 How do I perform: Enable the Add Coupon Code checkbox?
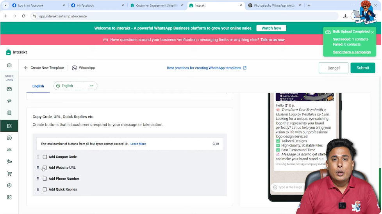click(x=45, y=157)
